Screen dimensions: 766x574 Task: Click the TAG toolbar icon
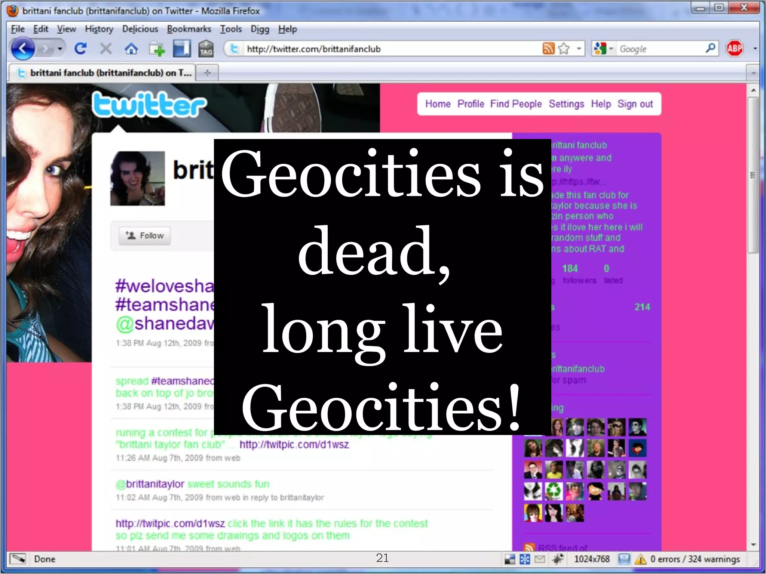(x=206, y=49)
